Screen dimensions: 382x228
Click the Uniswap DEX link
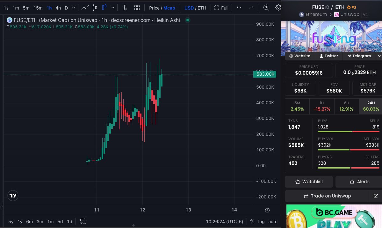point(347,14)
